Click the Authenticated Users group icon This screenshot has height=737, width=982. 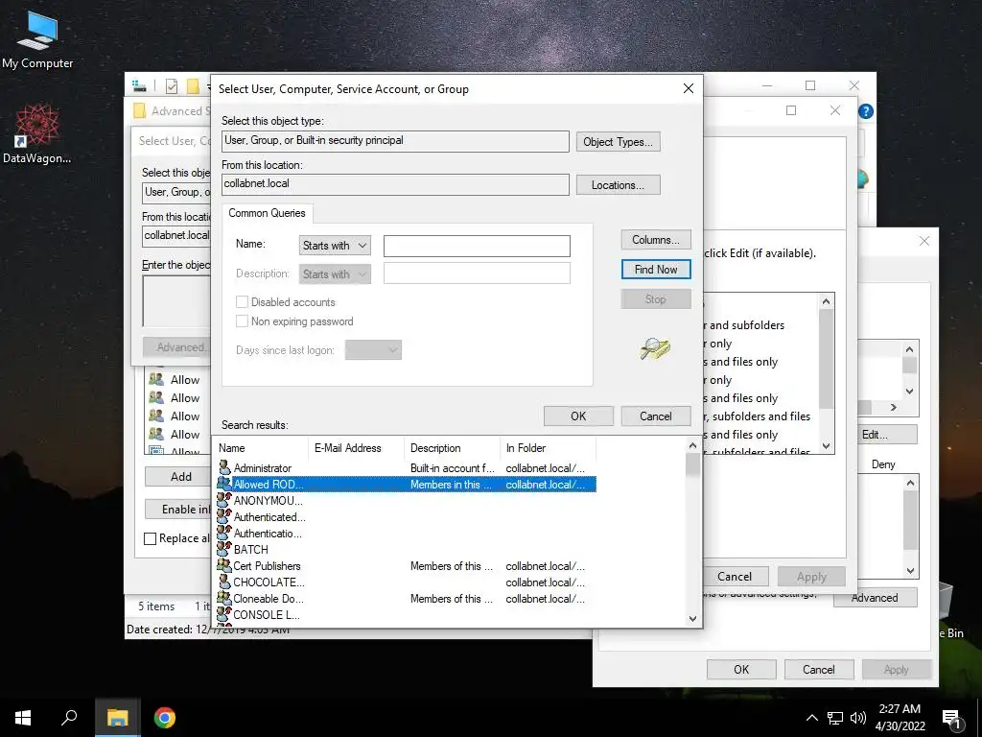[x=224, y=516]
